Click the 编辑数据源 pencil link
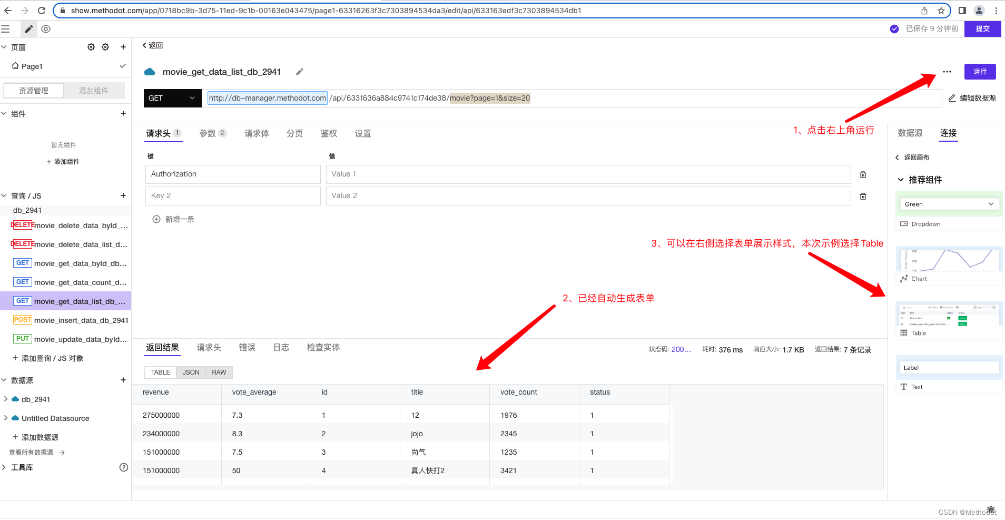This screenshot has height=520, width=1005. pos(972,98)
